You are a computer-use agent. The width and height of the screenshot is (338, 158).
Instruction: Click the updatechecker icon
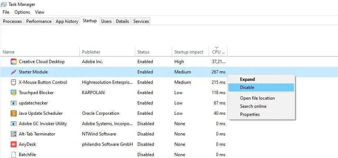14,103
